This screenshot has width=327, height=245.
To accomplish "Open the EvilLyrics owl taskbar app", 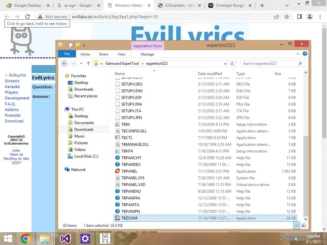I will (x=105, y=239).
